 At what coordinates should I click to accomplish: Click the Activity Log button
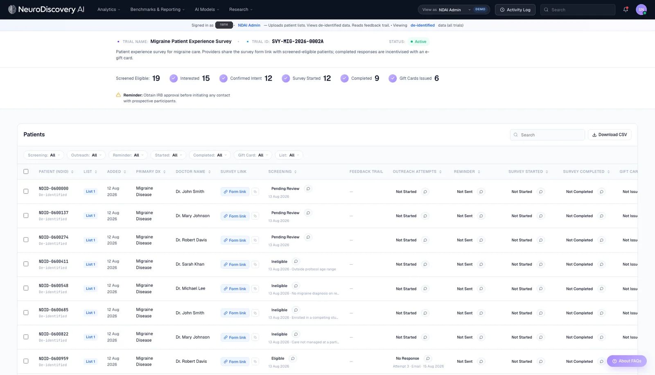(x=515, y=9)
